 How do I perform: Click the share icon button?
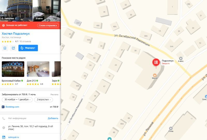pyautogui.click(x=13, y=48)
